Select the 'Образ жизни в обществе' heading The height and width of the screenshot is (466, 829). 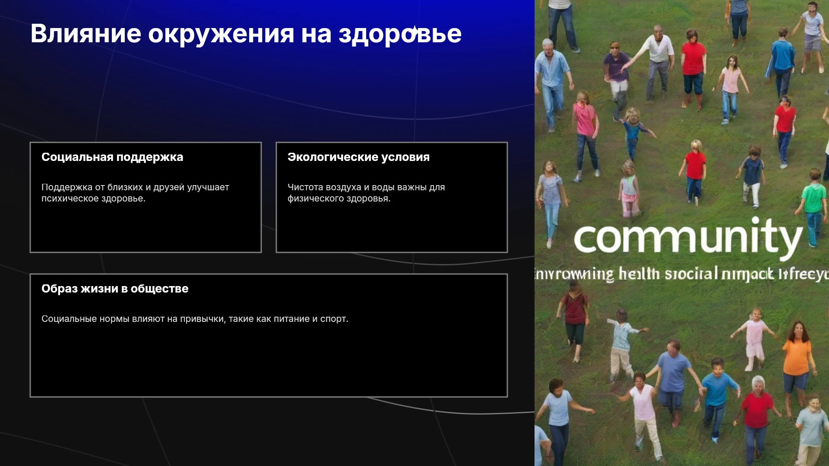[115, 289]
